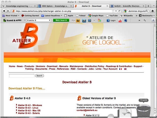Open the YouTube bookmark
This screenshot has width=157, height=118.
click(x=112, y=15)
